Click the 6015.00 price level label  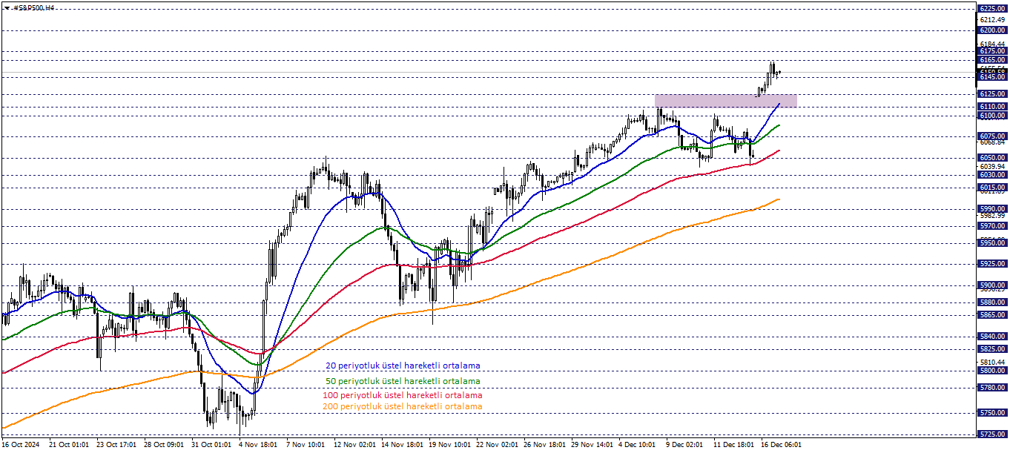992,188
